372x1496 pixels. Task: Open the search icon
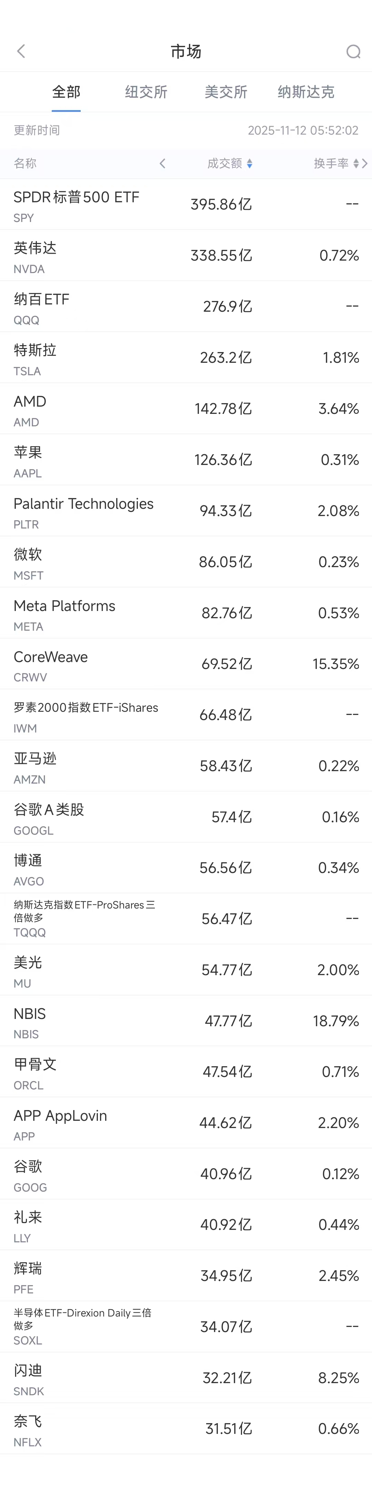353,52
